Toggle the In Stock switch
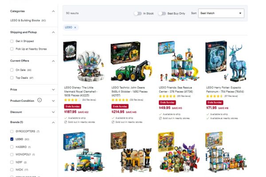 tap(138, 13)
